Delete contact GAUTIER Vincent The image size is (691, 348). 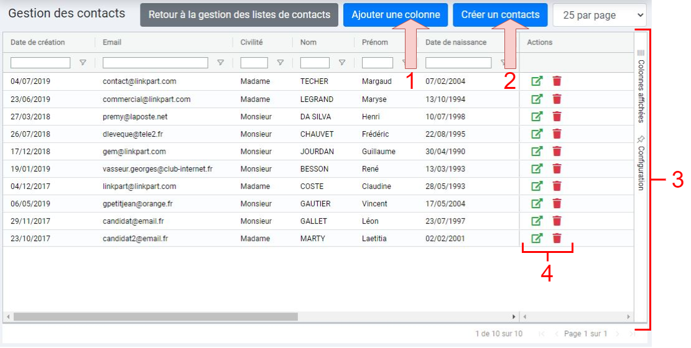pyautogui.click(x=557, y=203)
